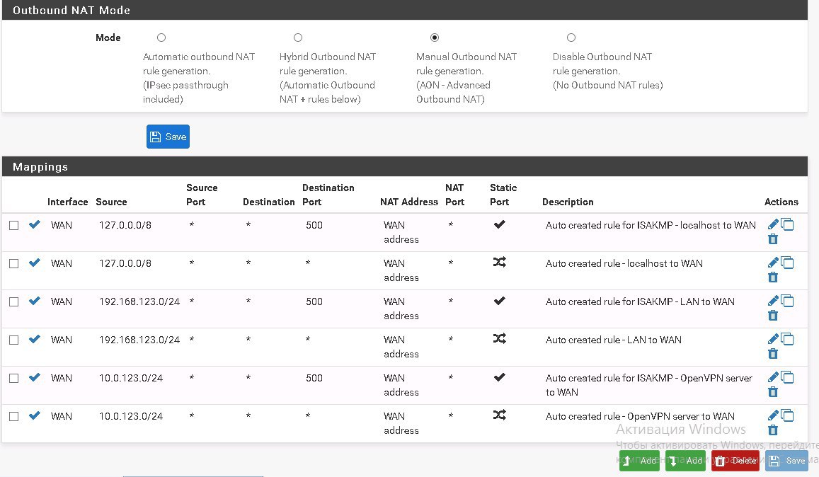Delete the 'Auto created rule - localhost to WAN' mapping
The height and width of the screenshot is (477, 819).
point(773,277)
